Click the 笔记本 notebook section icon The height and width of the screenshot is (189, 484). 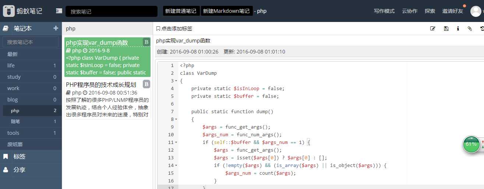click(6, 28)
